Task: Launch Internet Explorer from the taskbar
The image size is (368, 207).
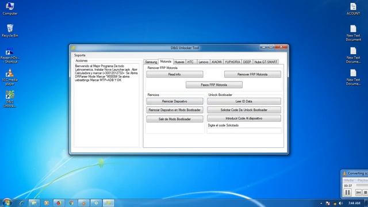Action: (x=21, y=203)
